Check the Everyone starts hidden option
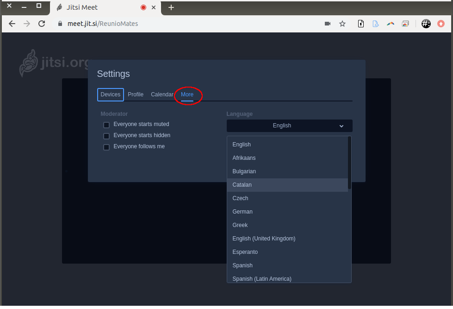The image size is (453, 309). tap(106, 136)
